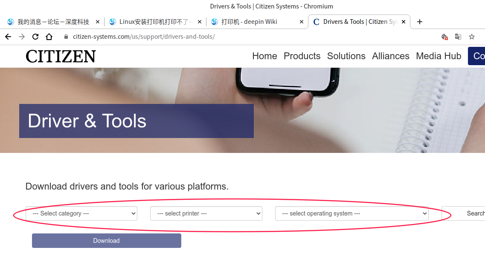Expand the Select category dropdown
Viewport: 485px width, 256px height.
pyautogui.click(x=81, y=213)
